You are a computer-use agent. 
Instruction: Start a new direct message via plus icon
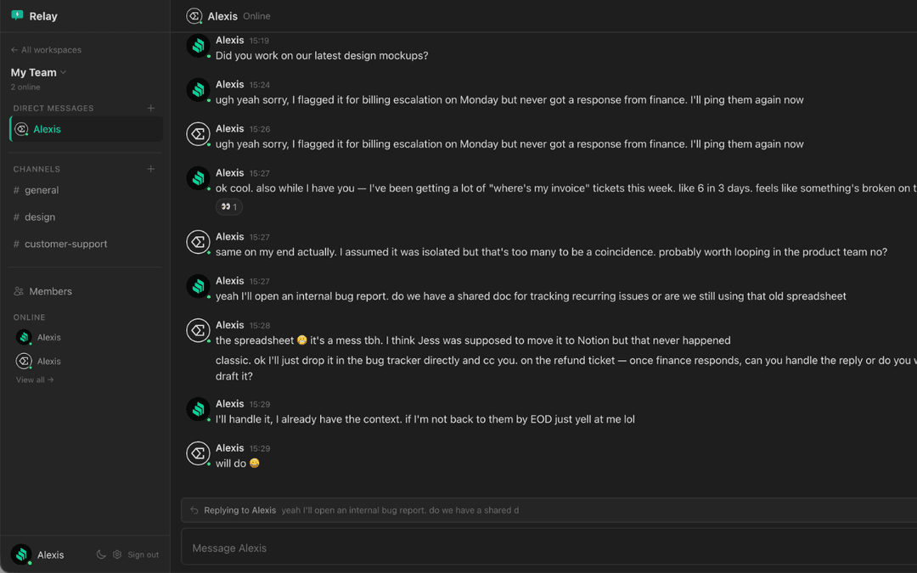(150, 108)
